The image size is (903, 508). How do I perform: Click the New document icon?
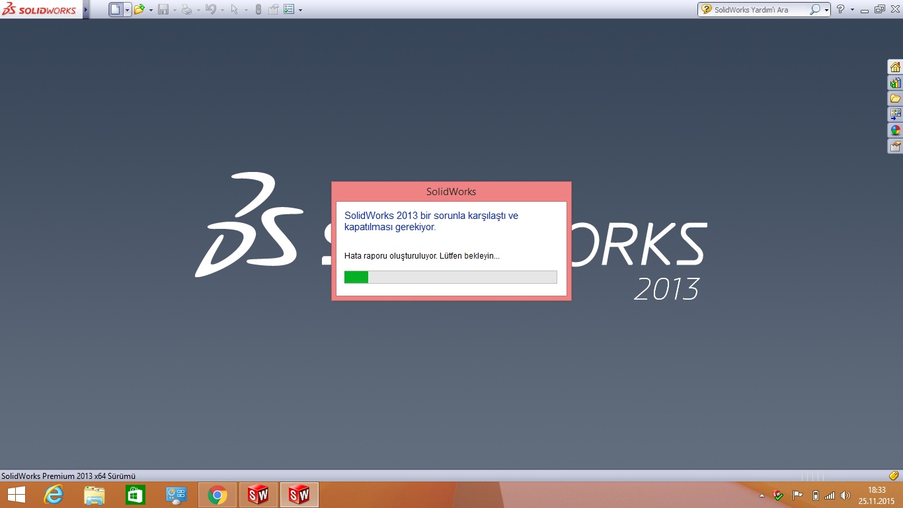[116, 9]
